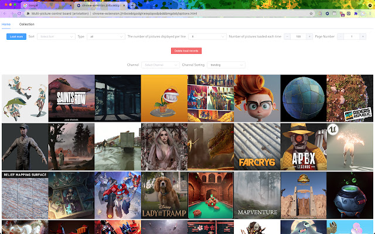Open the Jurassic World gate thumbnail

click(x=304, y=195)
